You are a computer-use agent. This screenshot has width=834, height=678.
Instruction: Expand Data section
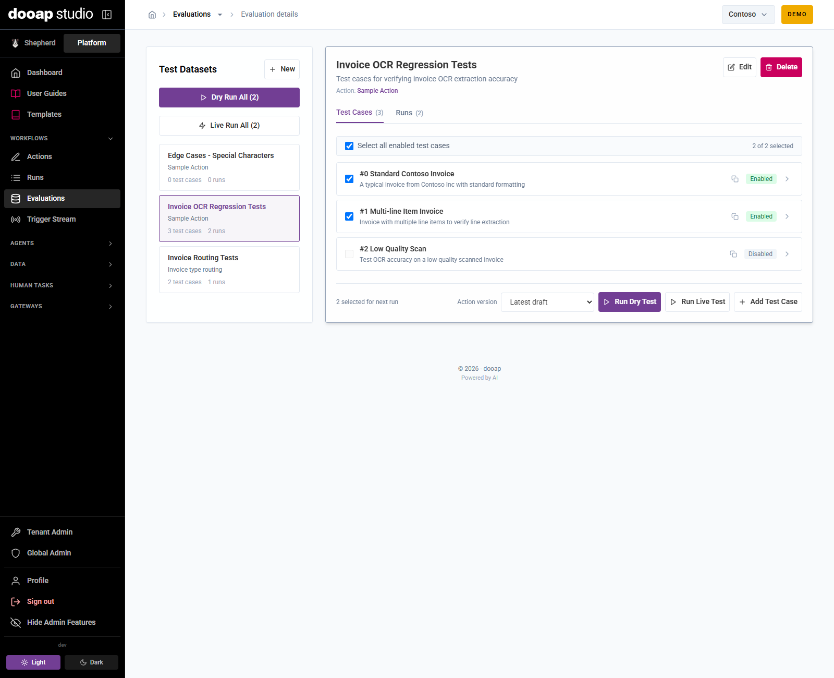click(62, 264)
